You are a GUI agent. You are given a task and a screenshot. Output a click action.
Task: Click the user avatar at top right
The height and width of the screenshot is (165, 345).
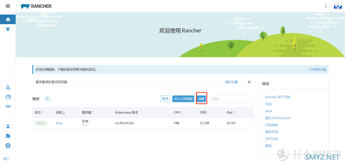click(337, 6)
